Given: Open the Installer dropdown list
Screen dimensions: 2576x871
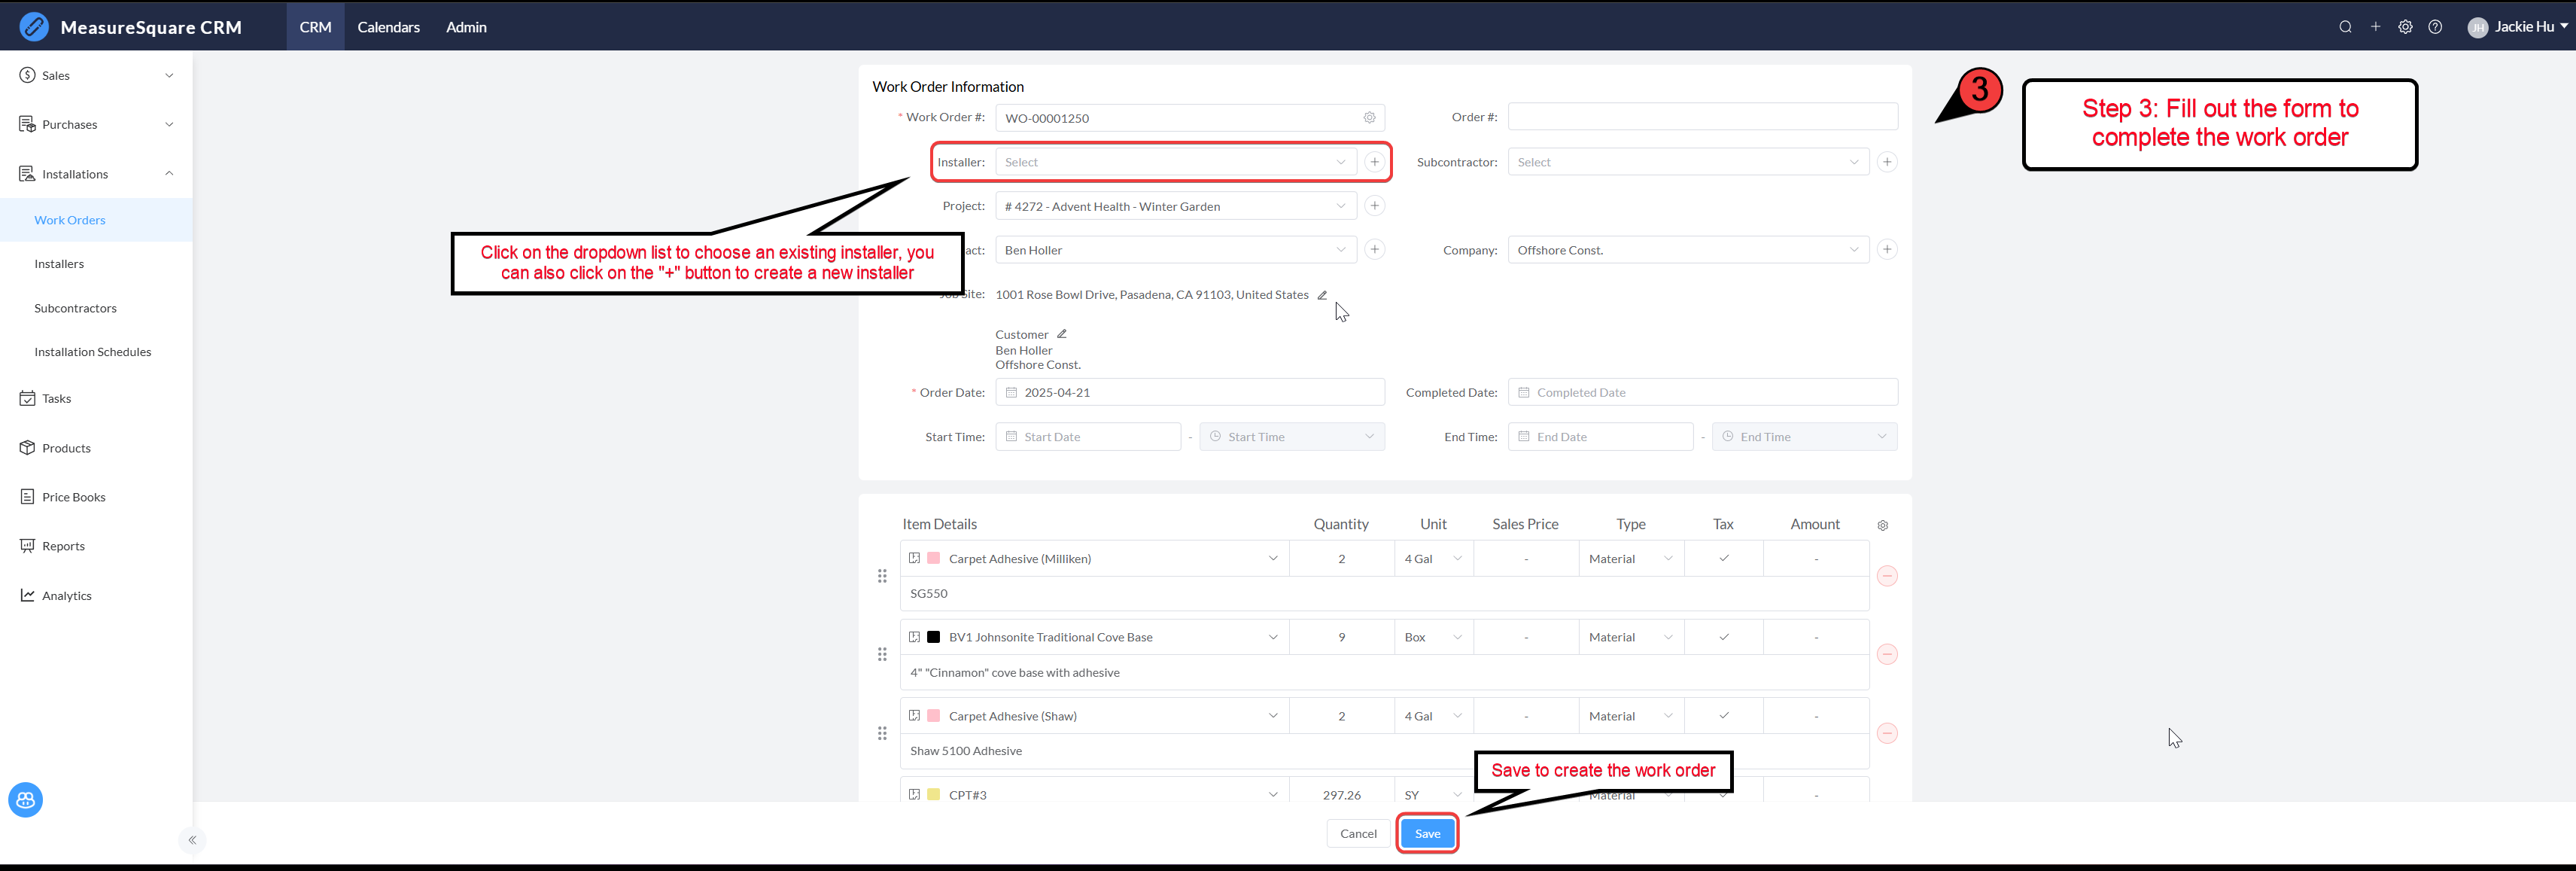Looking at the screenshot, I should [1174, 162].
